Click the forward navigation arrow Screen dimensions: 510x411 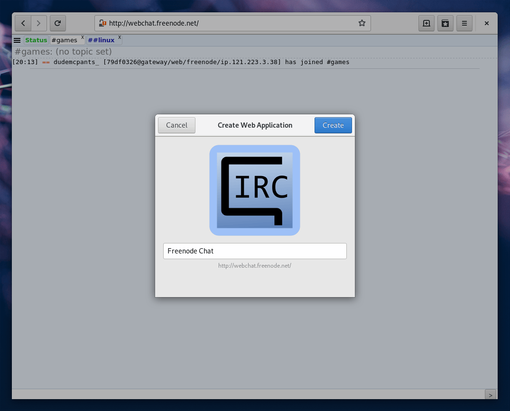39,23
